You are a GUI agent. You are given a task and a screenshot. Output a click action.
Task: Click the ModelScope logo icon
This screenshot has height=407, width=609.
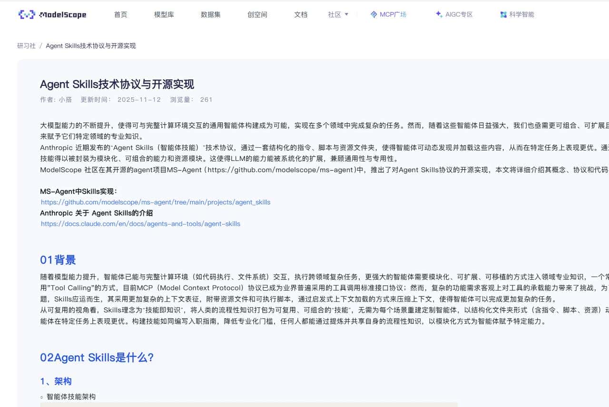(x=26, y=14)
